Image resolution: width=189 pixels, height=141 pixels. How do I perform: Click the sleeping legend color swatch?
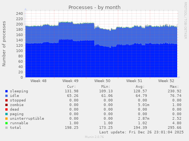[6, 91]
